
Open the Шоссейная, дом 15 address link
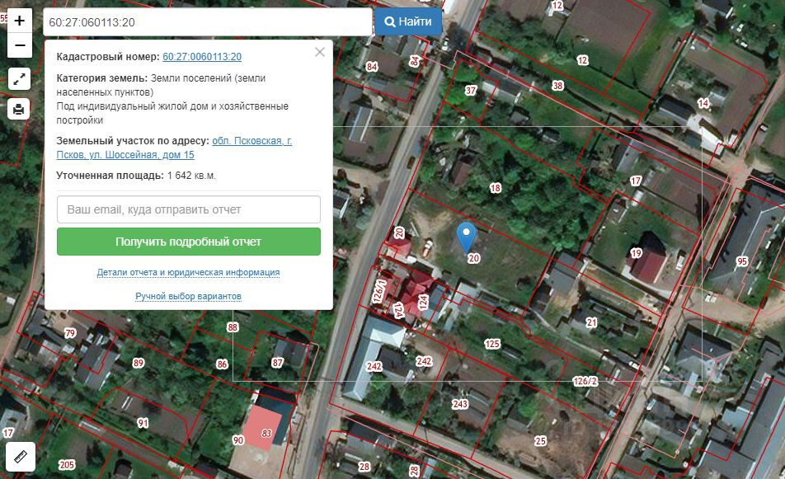[x=174, y=148]
